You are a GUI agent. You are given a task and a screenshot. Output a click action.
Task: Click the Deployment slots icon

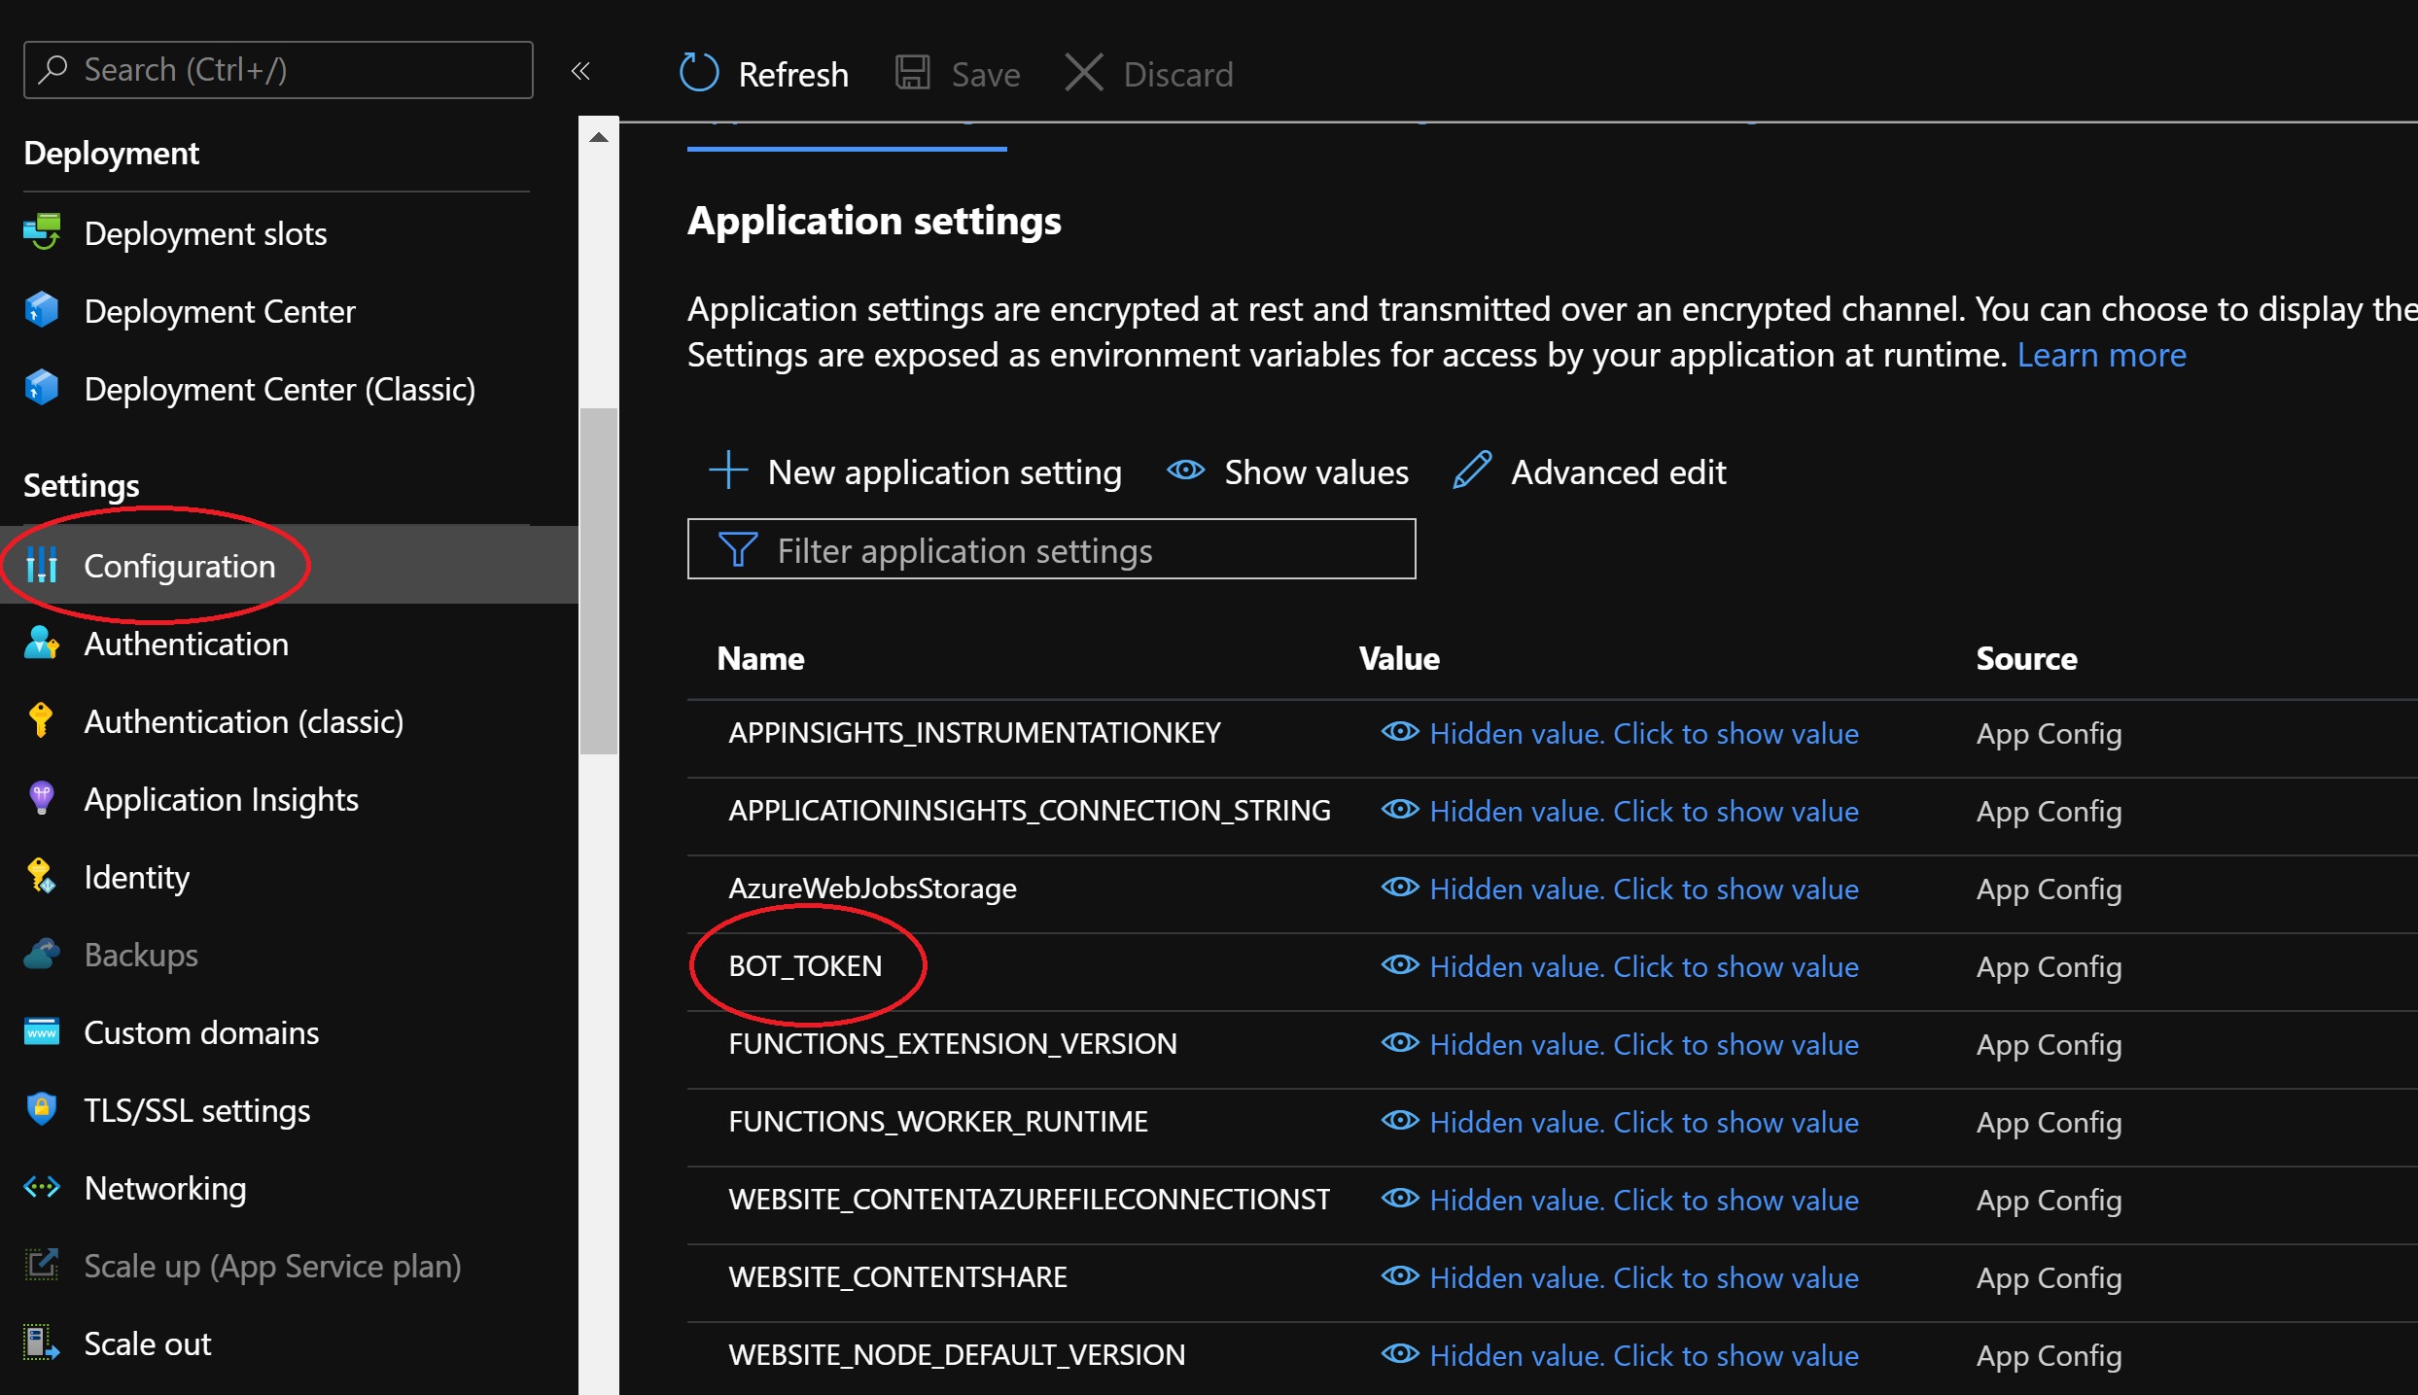click(x=43, y=232)
